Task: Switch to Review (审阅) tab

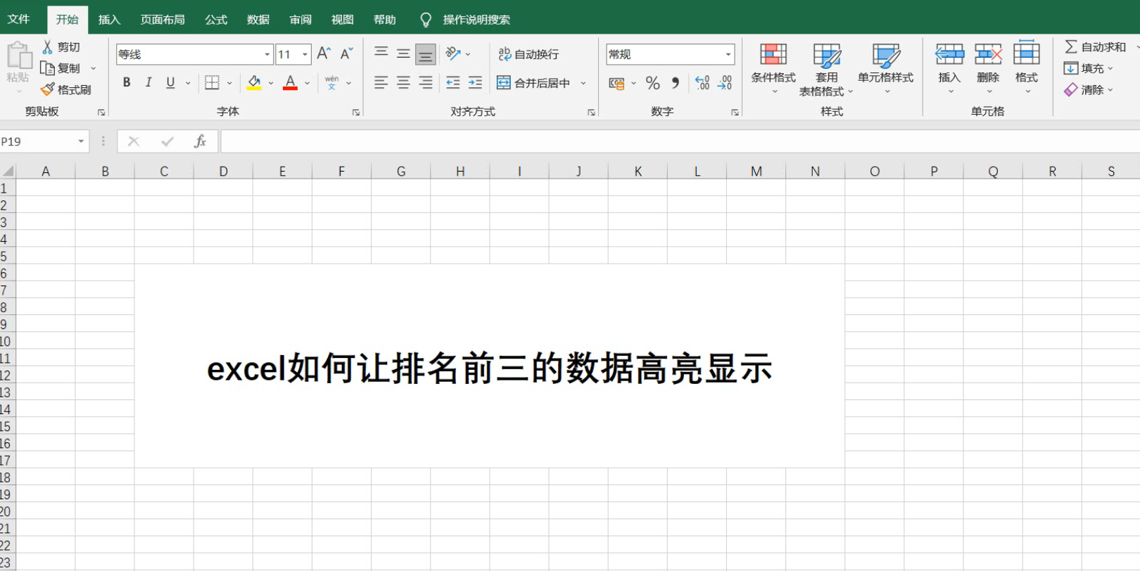Action: click(300, 20)
